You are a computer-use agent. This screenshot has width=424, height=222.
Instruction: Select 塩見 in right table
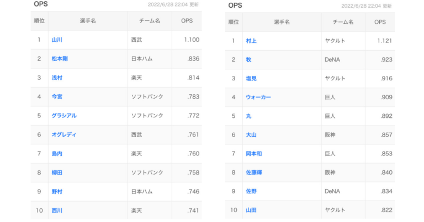click(252, 78)
